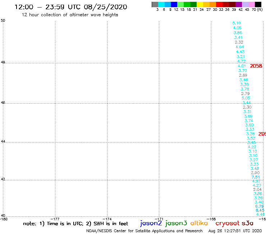Select the 3.52 wave height value
This screenshot has width=266, height=234.
click(x=251, y=138)
